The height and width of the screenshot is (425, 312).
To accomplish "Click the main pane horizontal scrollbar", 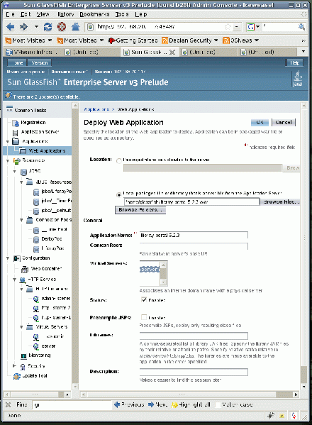I will 189,394.
